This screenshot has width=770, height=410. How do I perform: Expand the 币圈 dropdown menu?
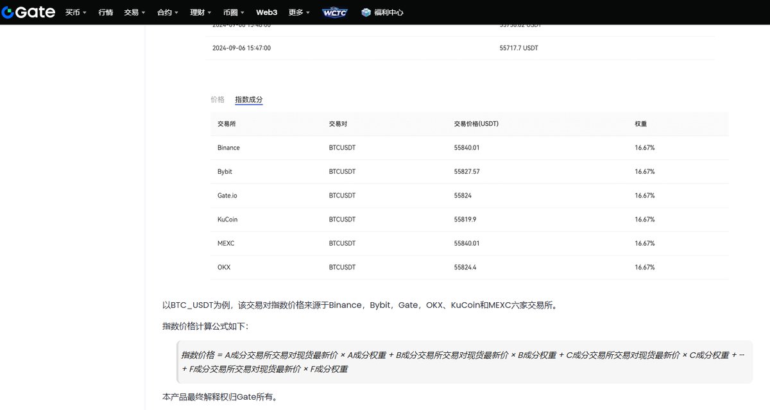[x=234, y=12]
